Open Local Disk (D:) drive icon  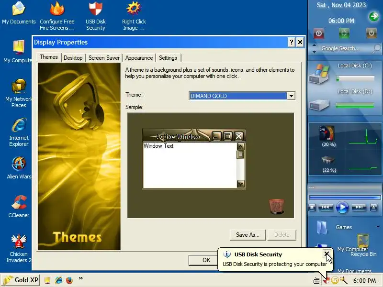(x=319, y=105)
